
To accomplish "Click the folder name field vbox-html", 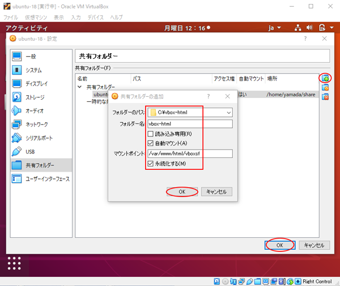I will [190, 124].
